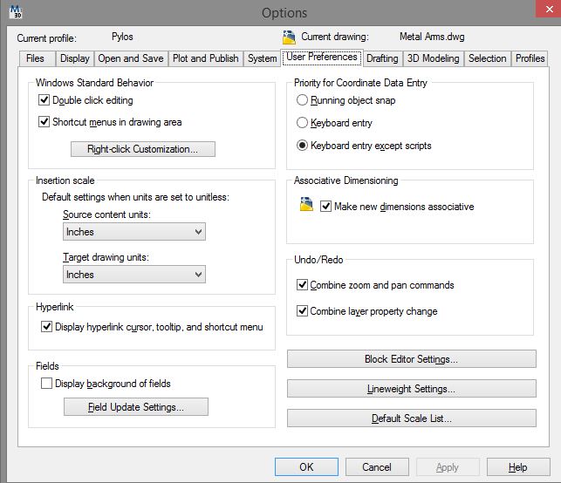Select Running object snap radio button

tap(303, 100)
